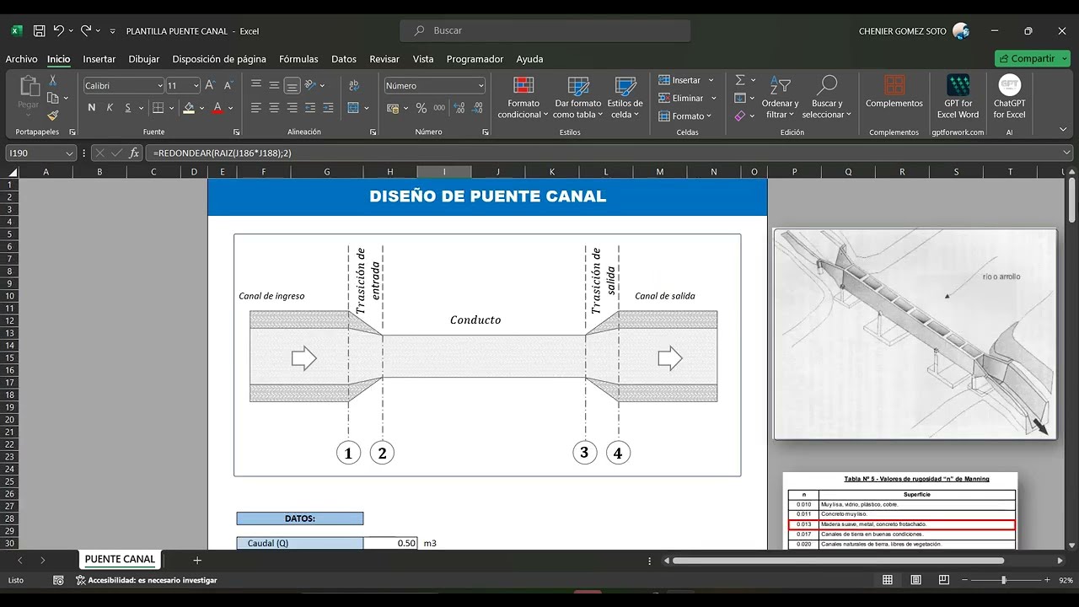Click the Decrease Indent icon

[x=310, y=108]
